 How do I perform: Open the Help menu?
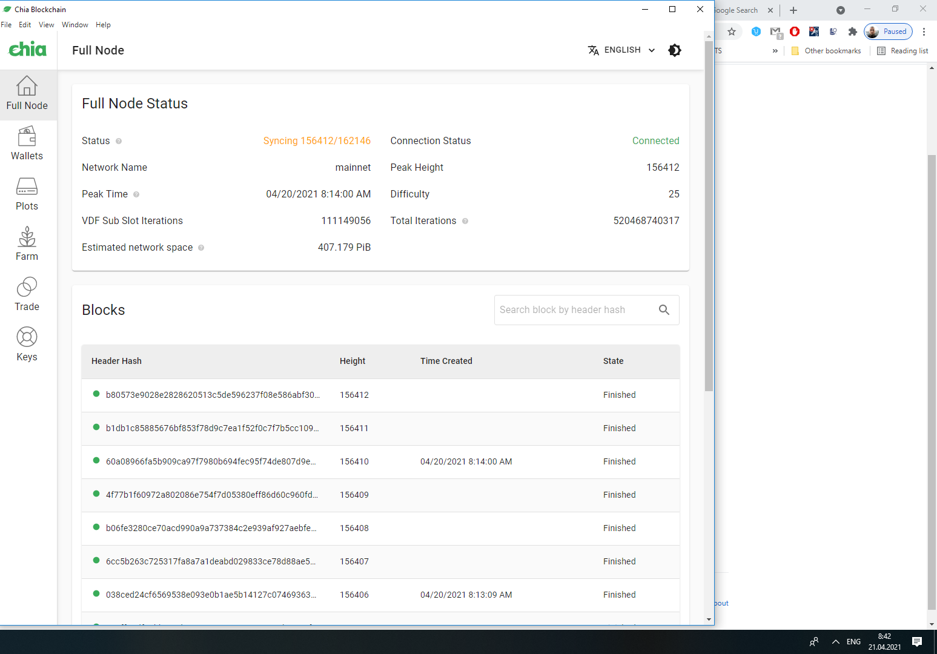[x=104, y=25]
